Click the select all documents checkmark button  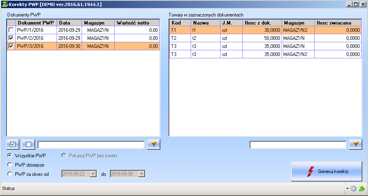click(13, 144)
